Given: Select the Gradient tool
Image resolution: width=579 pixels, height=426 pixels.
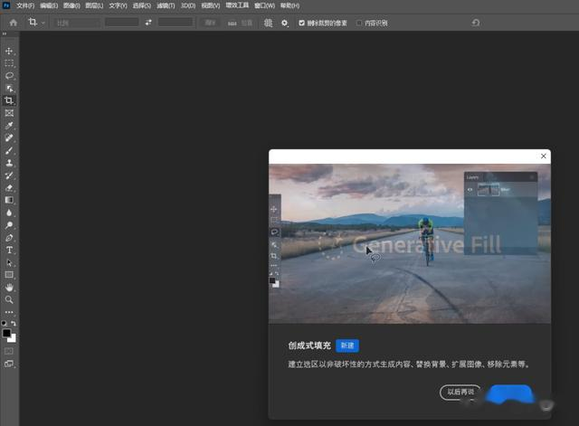Looking at the screenshot, I should click(x=9, y=200).
